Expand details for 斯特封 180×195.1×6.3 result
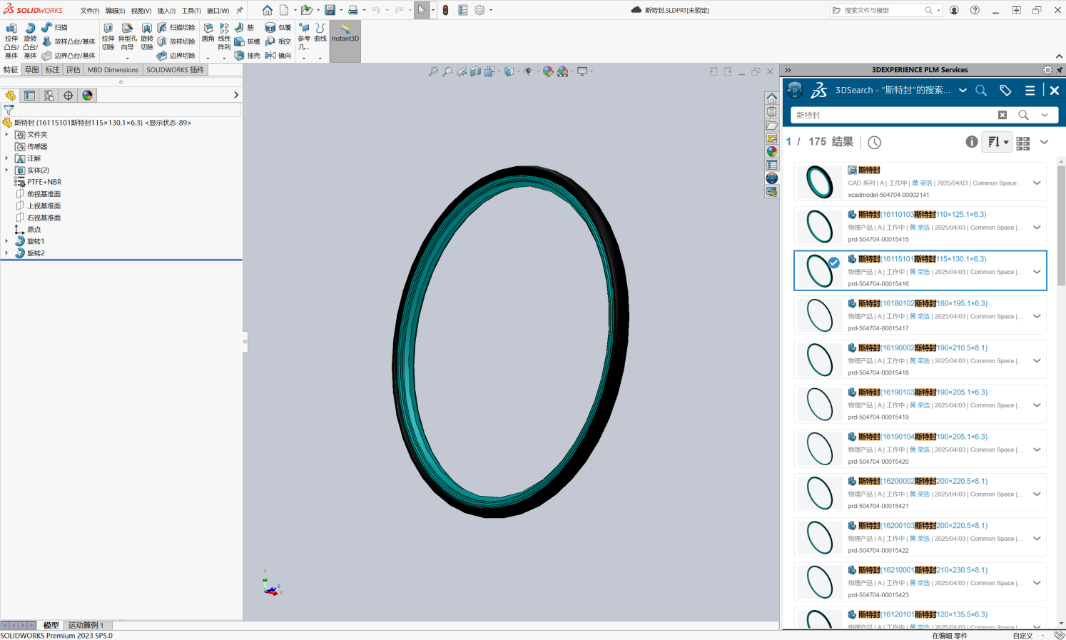This screenshot has height=640, width=1066. [1037, 316]
